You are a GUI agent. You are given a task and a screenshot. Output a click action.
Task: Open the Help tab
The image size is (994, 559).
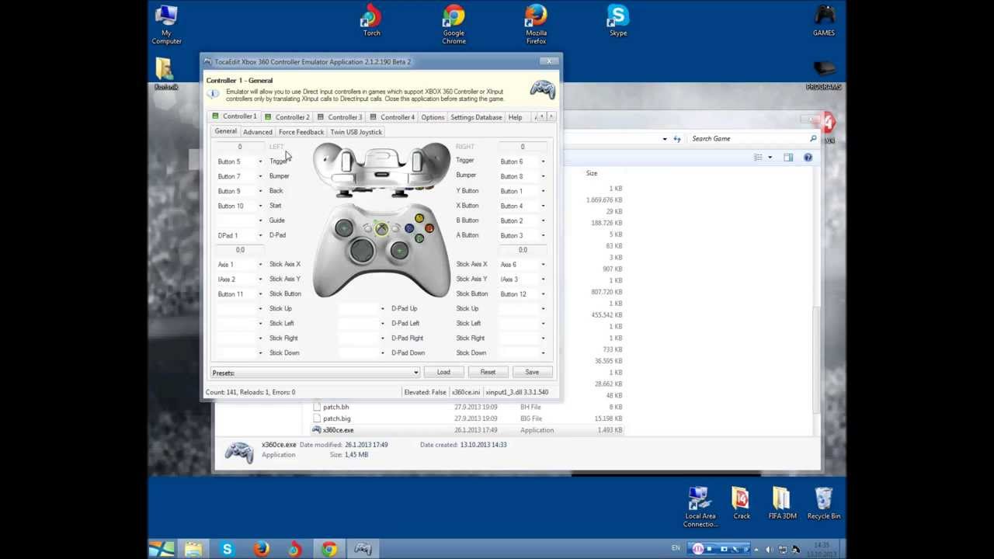coord(515,117)
